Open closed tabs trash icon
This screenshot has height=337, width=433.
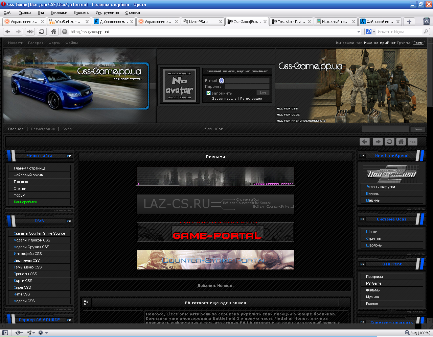pyautogui.click(x=427, y=21)
